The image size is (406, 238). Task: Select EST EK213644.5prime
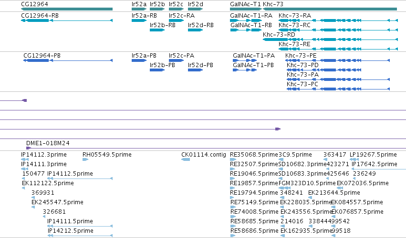[x=334, y=193]
